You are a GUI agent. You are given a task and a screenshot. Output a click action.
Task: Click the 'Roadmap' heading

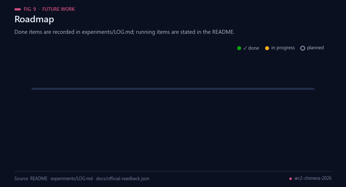(x=34, y=19)
